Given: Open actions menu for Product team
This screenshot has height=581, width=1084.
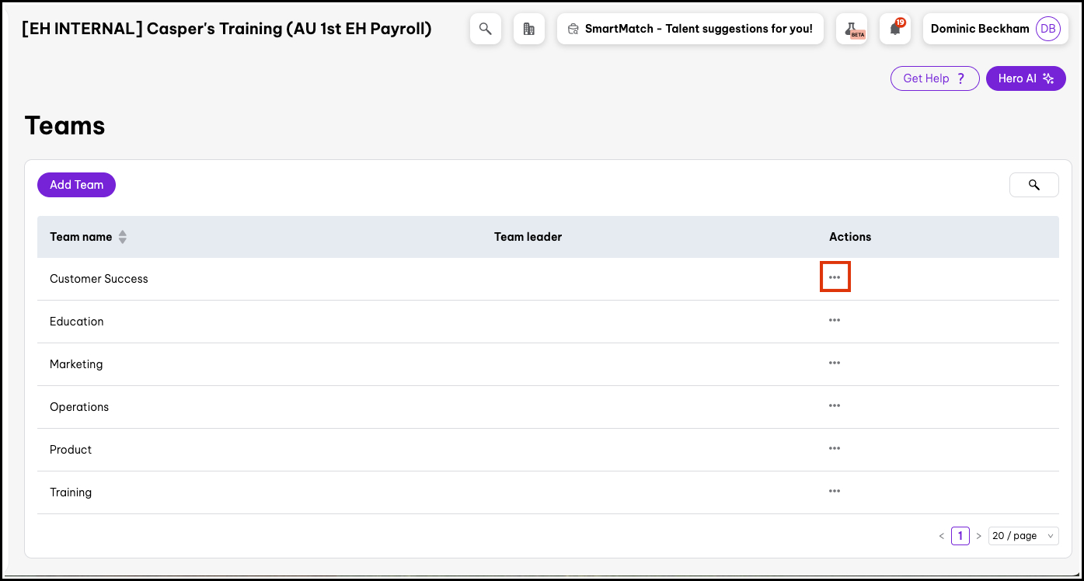Looking at the screenshot, I should [x=835, y=448].
